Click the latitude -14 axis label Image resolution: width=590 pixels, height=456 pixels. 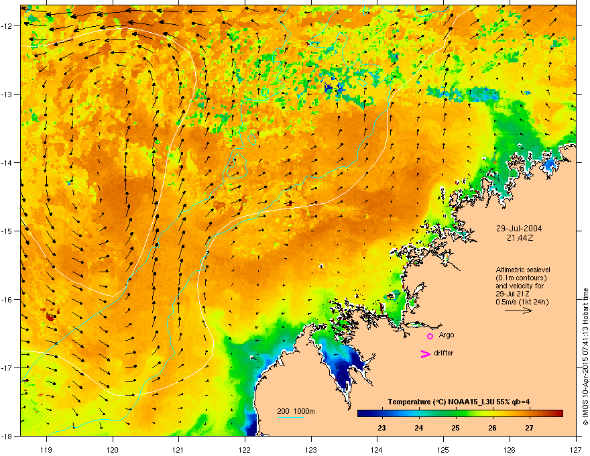tap(7, 162)
